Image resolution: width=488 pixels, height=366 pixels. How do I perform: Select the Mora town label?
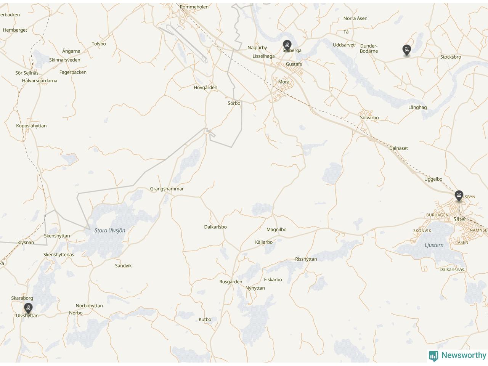[x=284, y=82]
